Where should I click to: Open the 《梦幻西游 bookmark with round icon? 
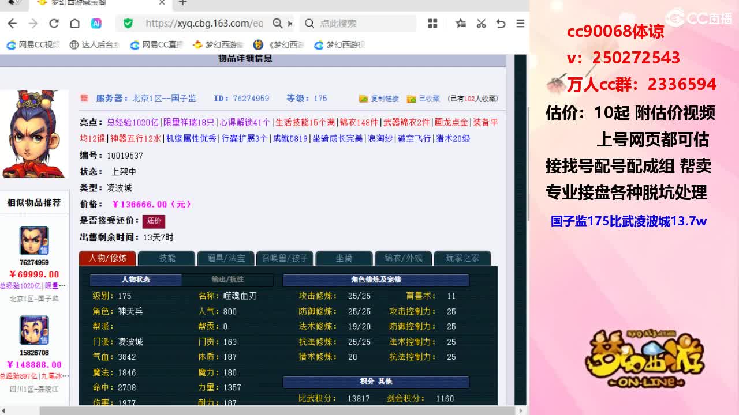[x=279, y=44]
